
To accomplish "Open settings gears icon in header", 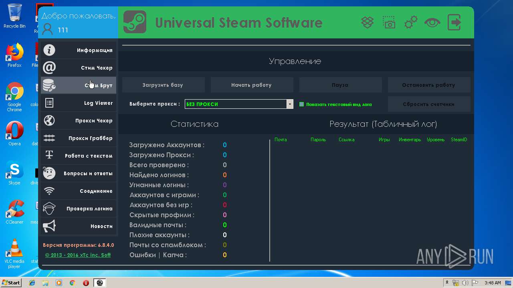I will (411, 22).
